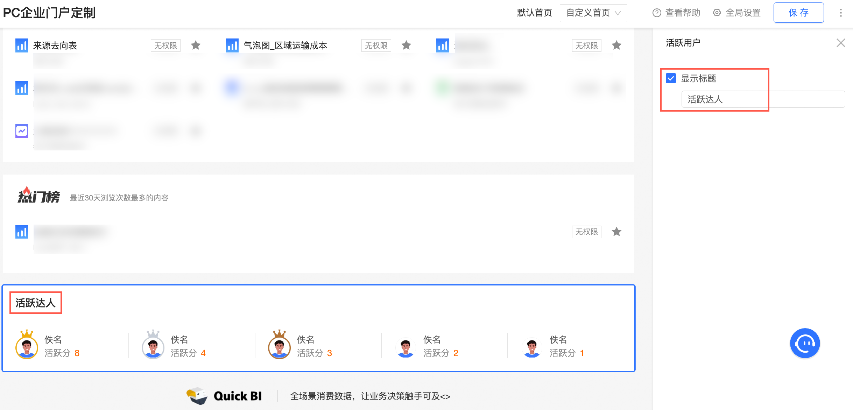Click the 气泡图_区域运输成本 chart icon
The height and width of the screenshot is (410, 853).
(232, 45)
